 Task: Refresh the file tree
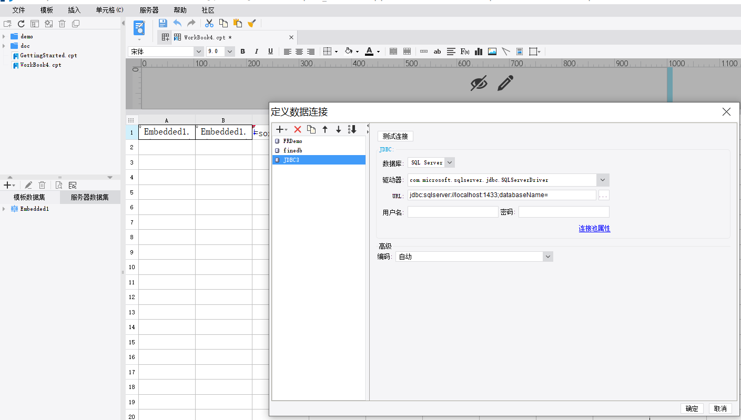coord(21,24)
